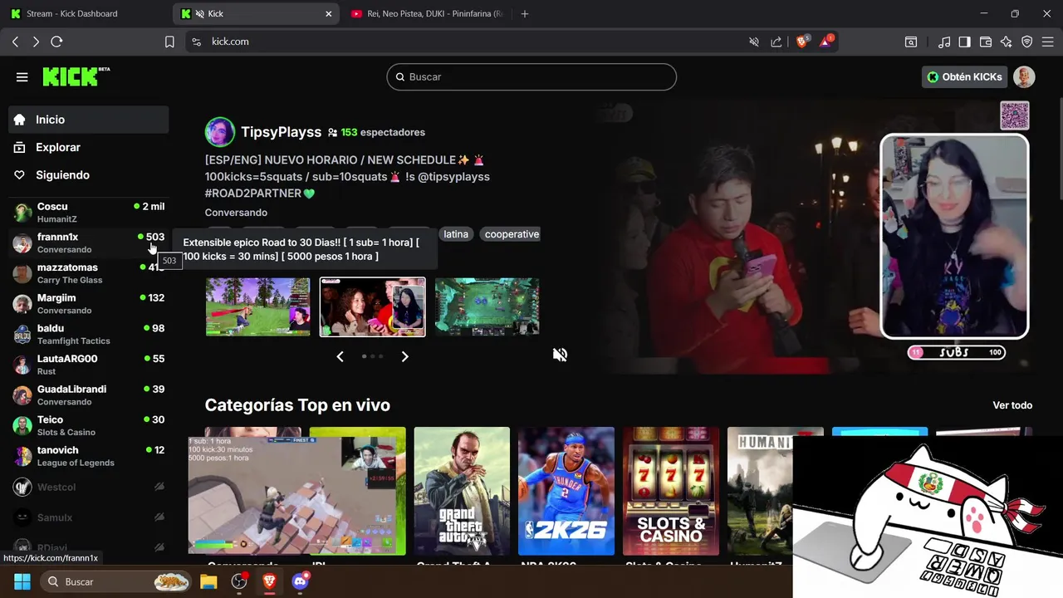Open the NBA 2K26 category card
The width and height of the screenshot is (1063, 598).
[566, 491]
